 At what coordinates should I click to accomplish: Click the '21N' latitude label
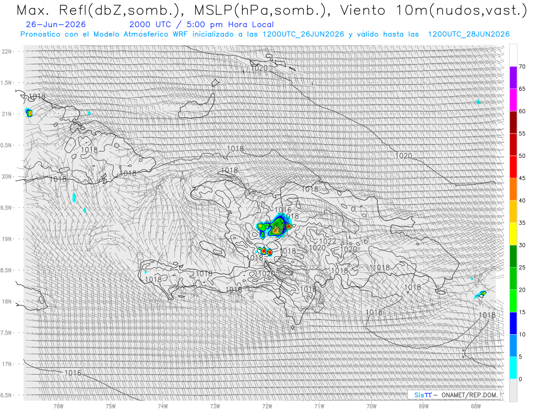click(7, 114)
